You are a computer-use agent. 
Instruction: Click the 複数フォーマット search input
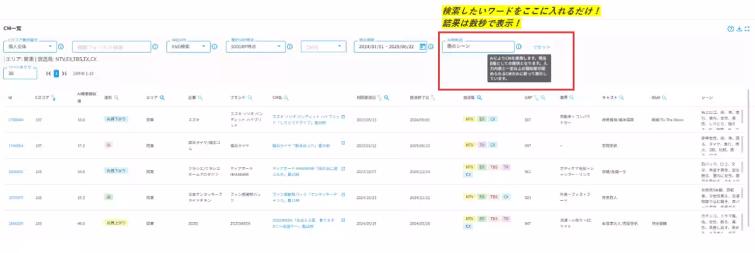point(111,46)
